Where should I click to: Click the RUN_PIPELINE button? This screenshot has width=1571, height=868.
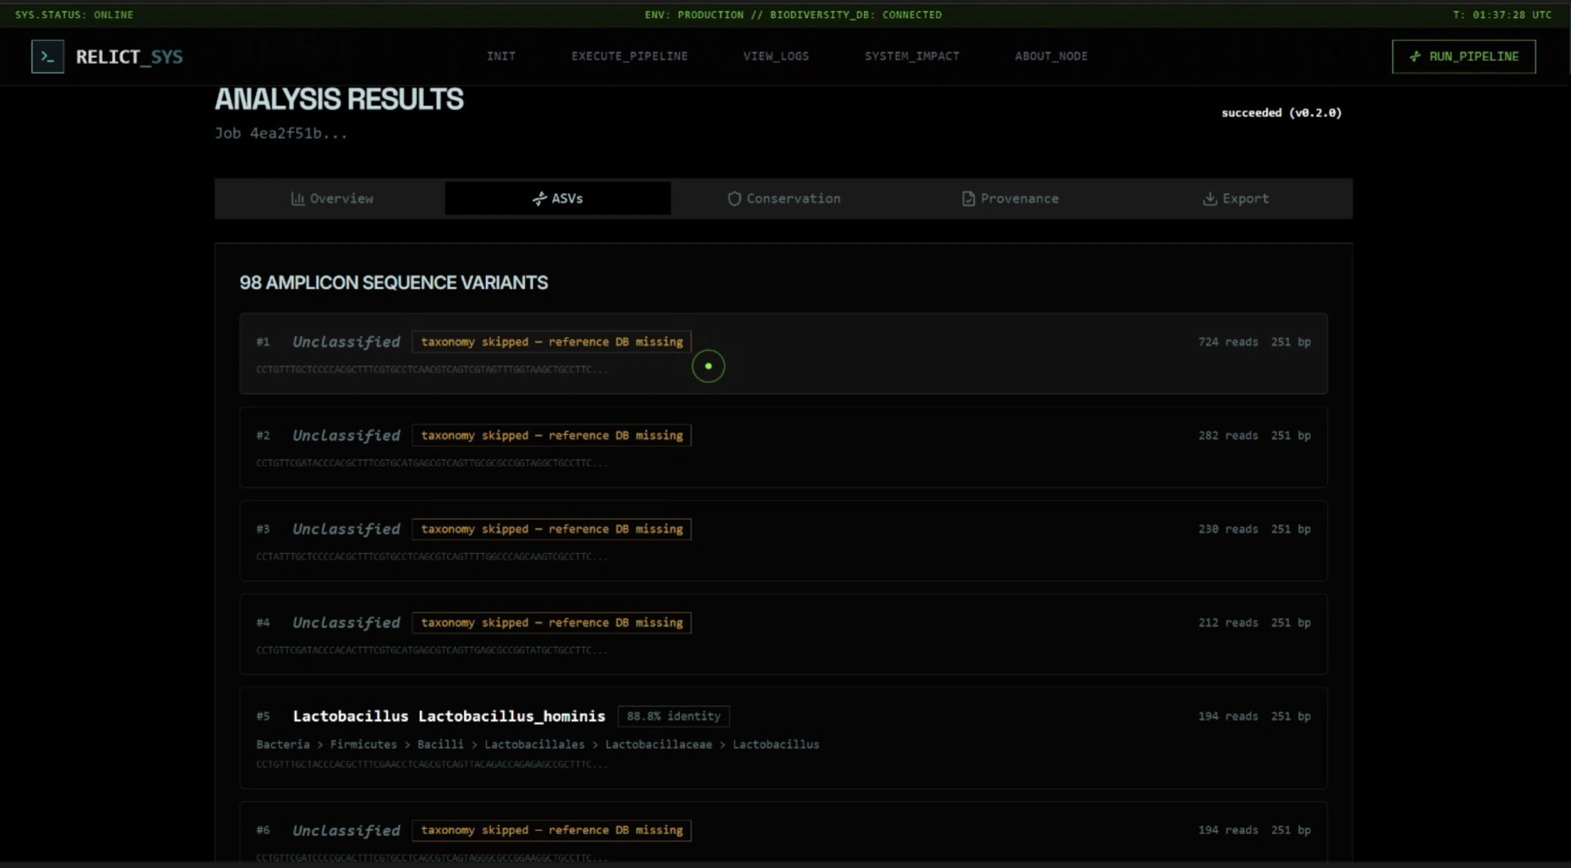coord(1463,56)
